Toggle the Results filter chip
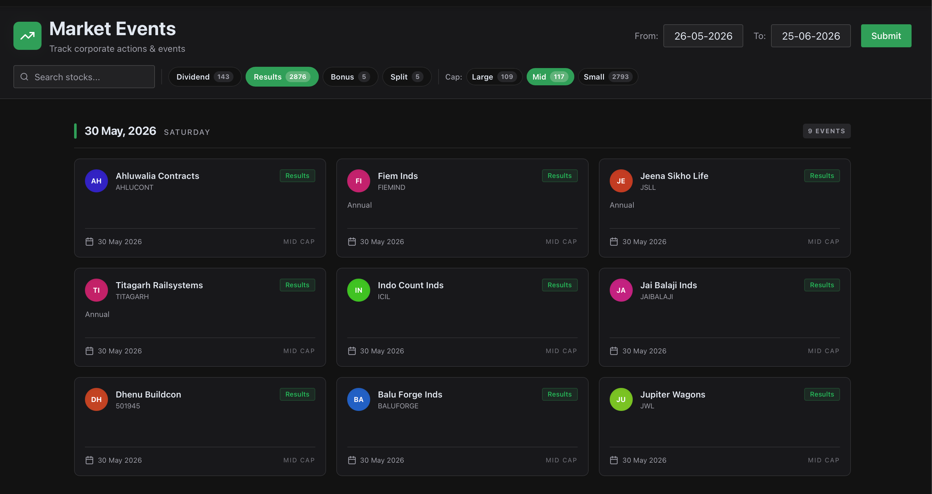 click(x=282, y=77)
